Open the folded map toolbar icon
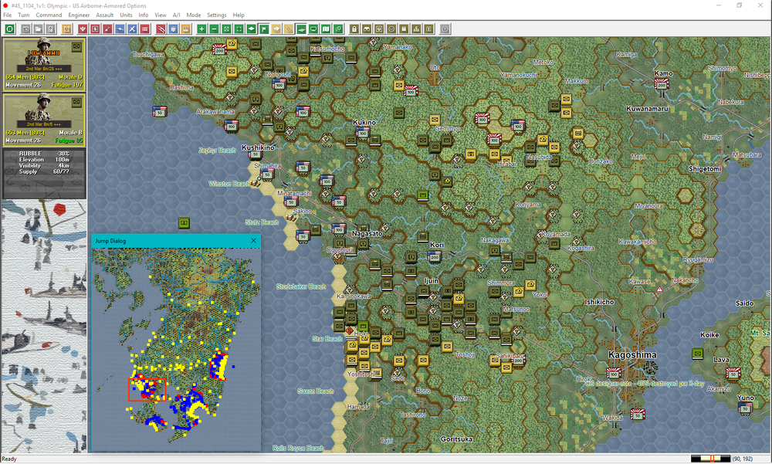 click(326, 29)
